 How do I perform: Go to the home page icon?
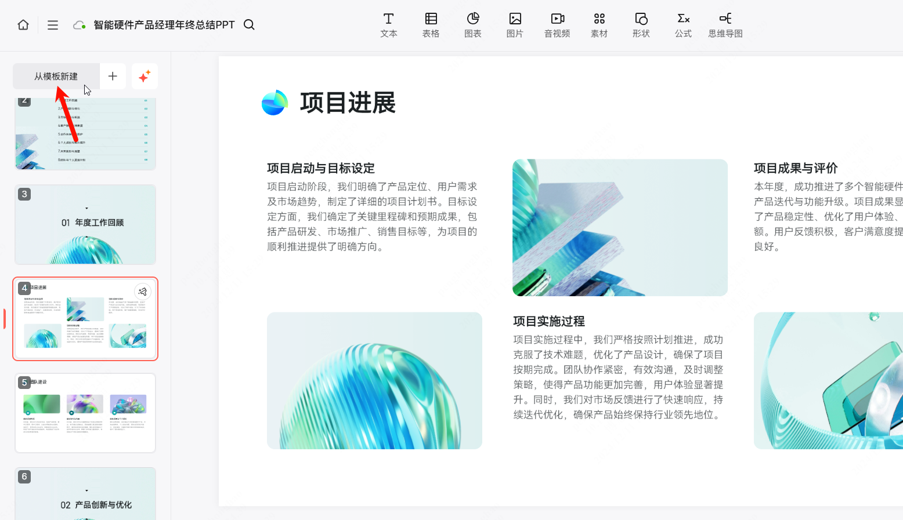coord(23,25)
